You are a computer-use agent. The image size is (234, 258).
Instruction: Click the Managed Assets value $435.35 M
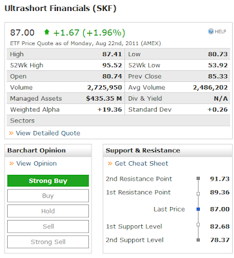click(104, 99)
